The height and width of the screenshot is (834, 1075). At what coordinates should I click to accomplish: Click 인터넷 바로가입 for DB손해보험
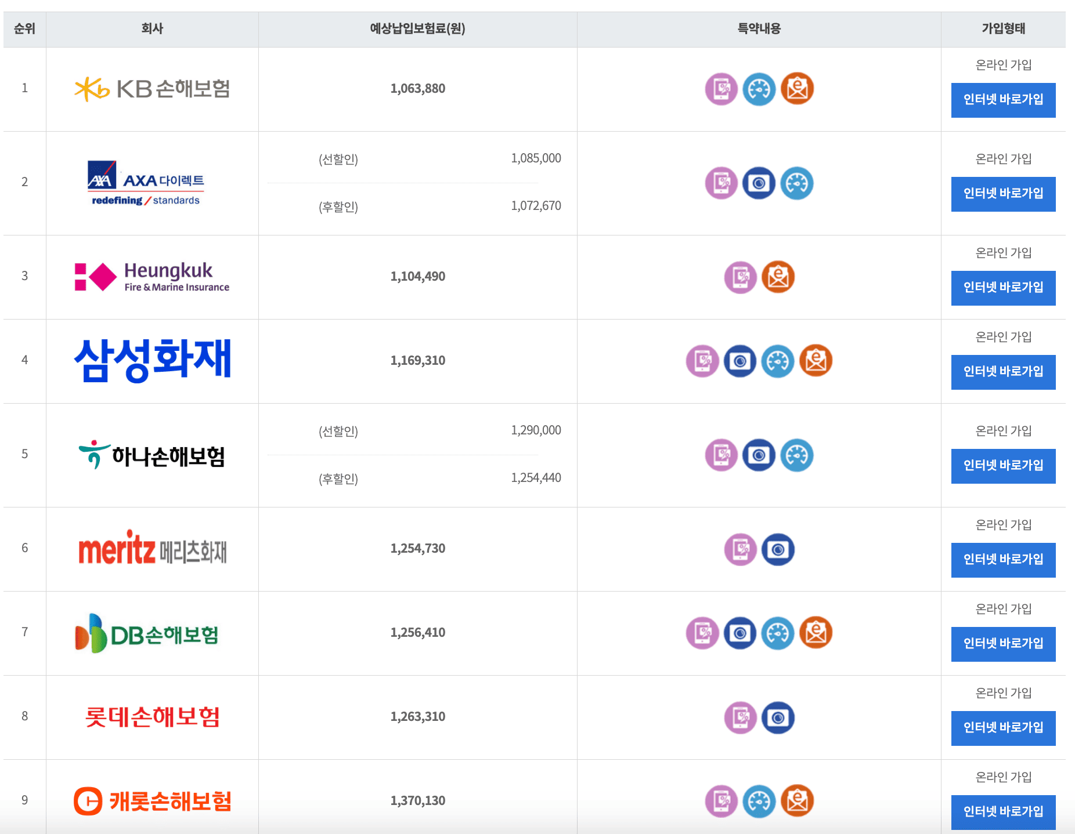(x=1003, y=644)
